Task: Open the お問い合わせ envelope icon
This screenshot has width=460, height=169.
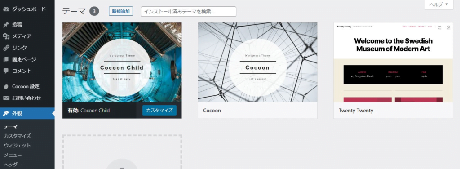Action: [6, 98]
